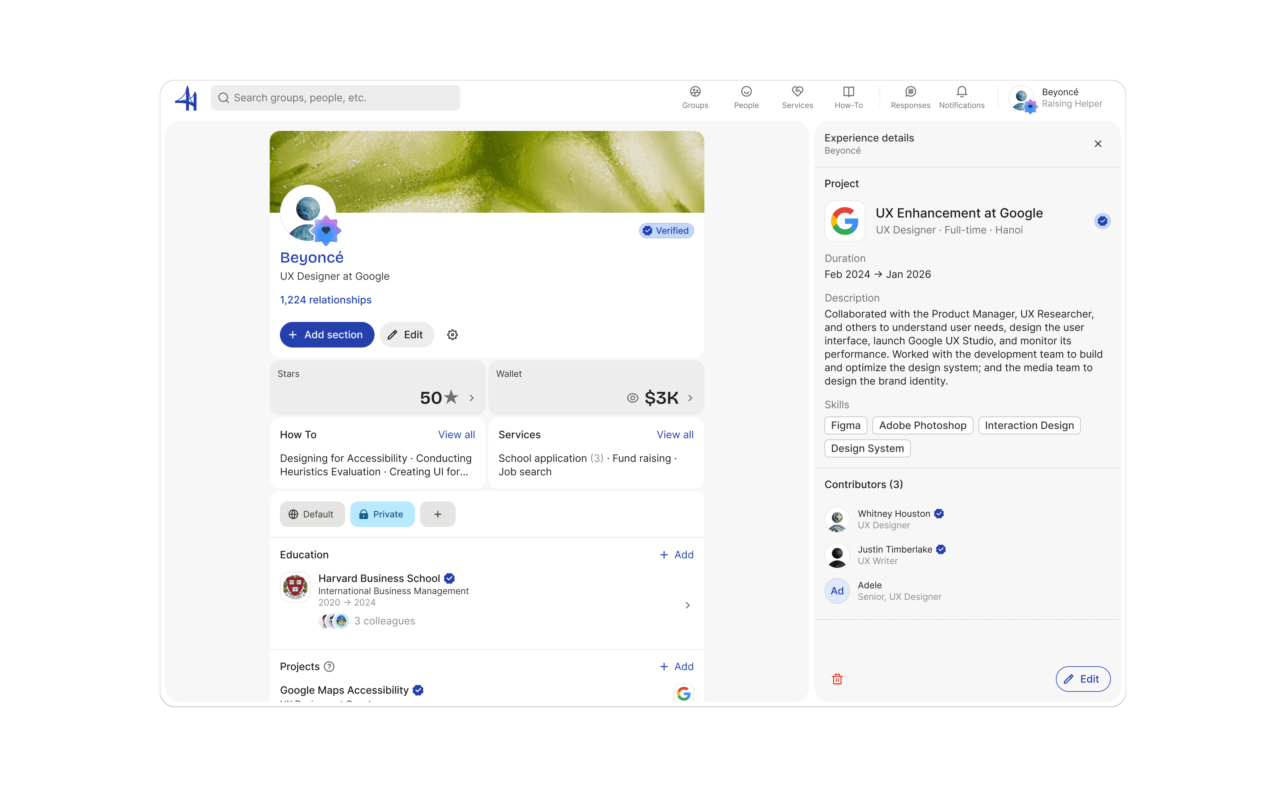This screenshot has width=1286, height=787.
Task: Expand the Stars card chevron
Action: coord(472,398)
